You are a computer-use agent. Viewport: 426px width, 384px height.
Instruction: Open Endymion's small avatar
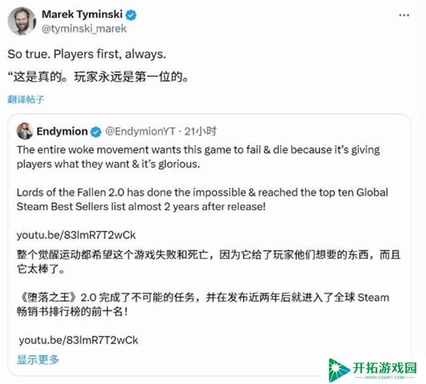(x=25, y=131)
